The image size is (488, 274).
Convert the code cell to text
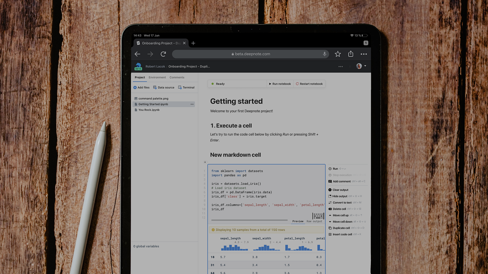click(x=330, y=202)
